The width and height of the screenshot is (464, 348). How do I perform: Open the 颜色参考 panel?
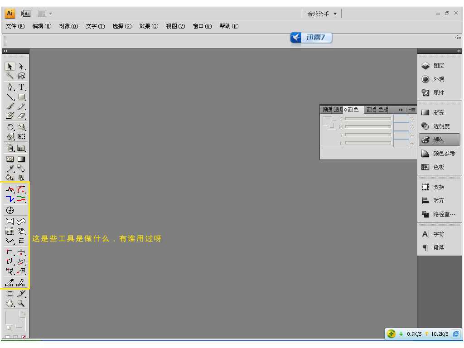coord(439,153)
